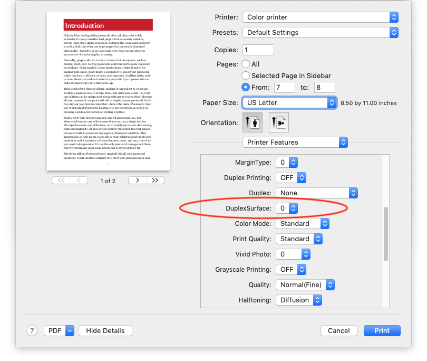Click the Print button

382,330
